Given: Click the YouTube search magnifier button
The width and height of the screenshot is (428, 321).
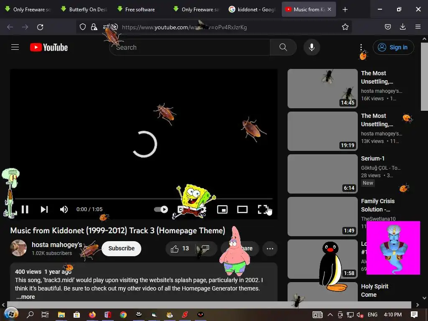Looking at the screenshot, I should tap(283, 47).
